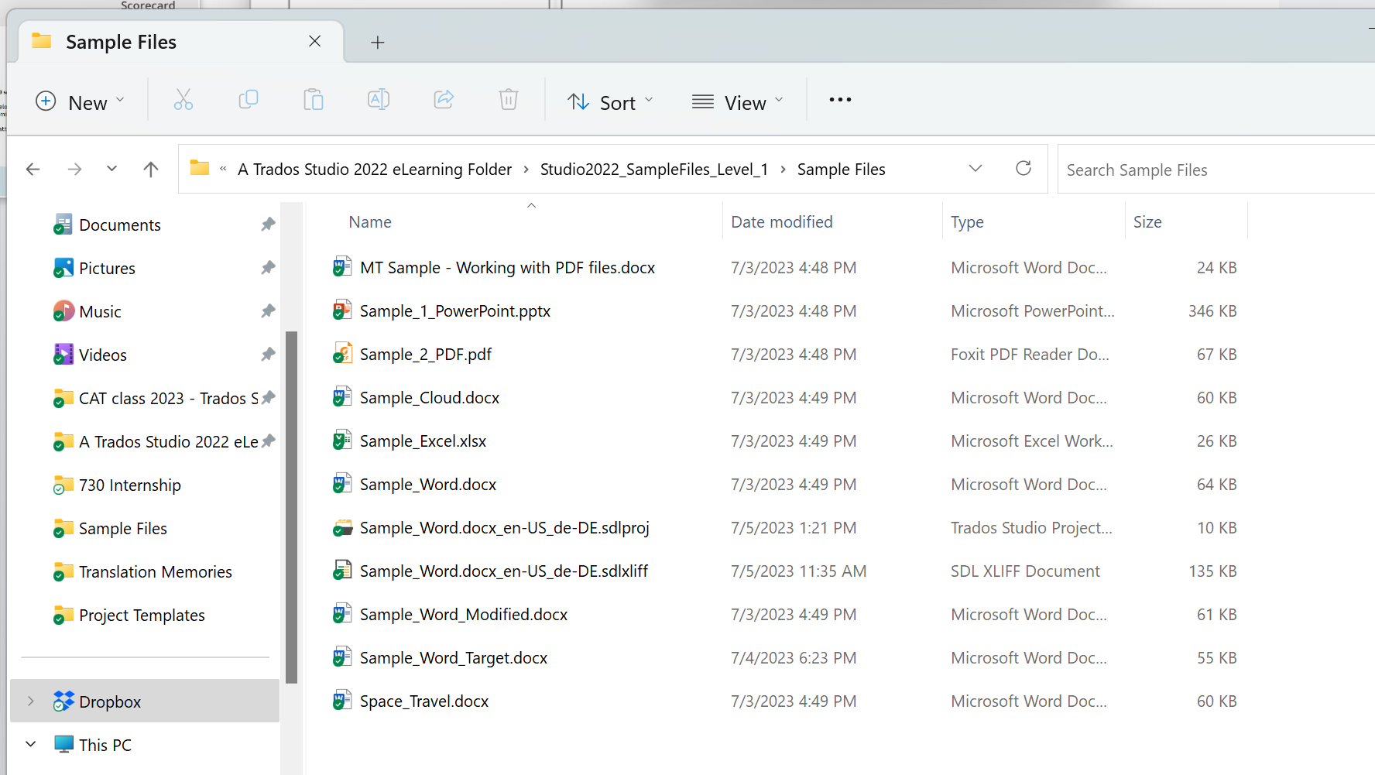Click the 7/5/2023 1:21 PM date cell
1375x775 pixels.
794,528
